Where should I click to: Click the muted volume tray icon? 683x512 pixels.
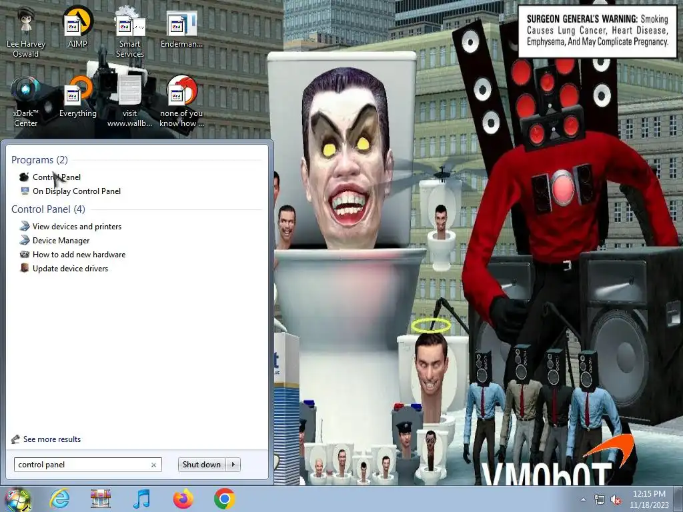[616, 500]
